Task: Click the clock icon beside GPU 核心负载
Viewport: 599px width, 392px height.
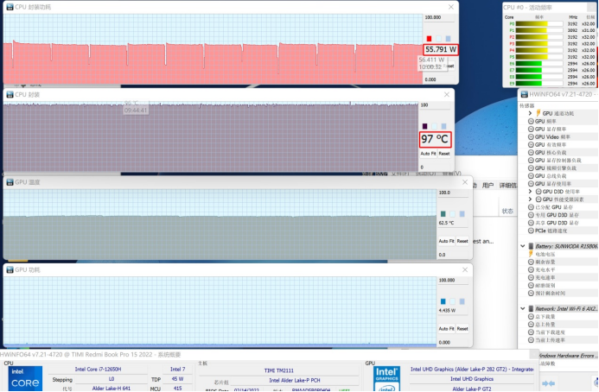Action: pos(531,152)
